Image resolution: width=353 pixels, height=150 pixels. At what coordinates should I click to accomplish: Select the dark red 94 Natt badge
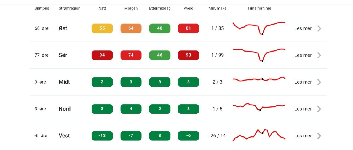pyautogui.click(x=102, y=55)
